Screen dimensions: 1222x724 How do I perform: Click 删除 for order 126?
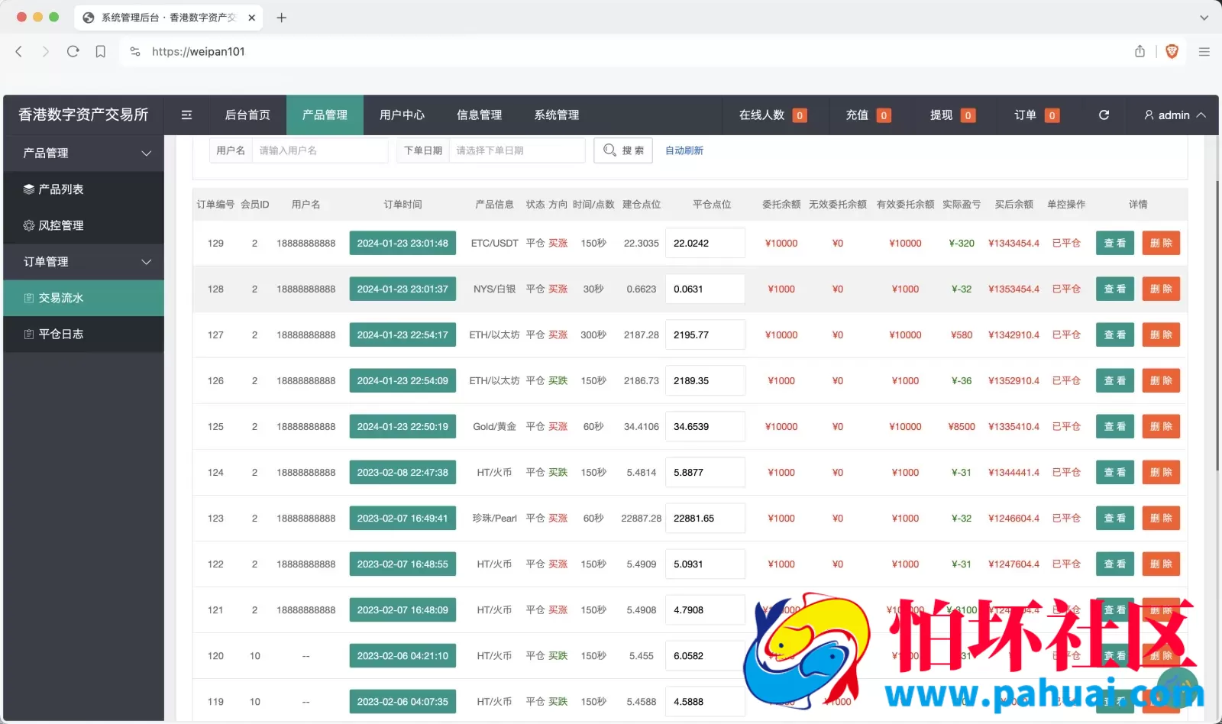[1161, 380]
